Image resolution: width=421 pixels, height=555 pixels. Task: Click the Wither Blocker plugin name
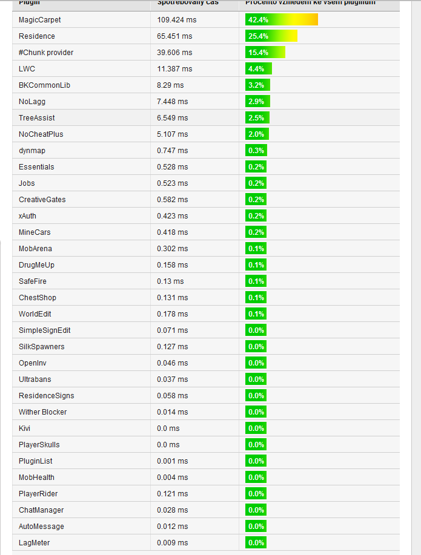pos(43,412)
